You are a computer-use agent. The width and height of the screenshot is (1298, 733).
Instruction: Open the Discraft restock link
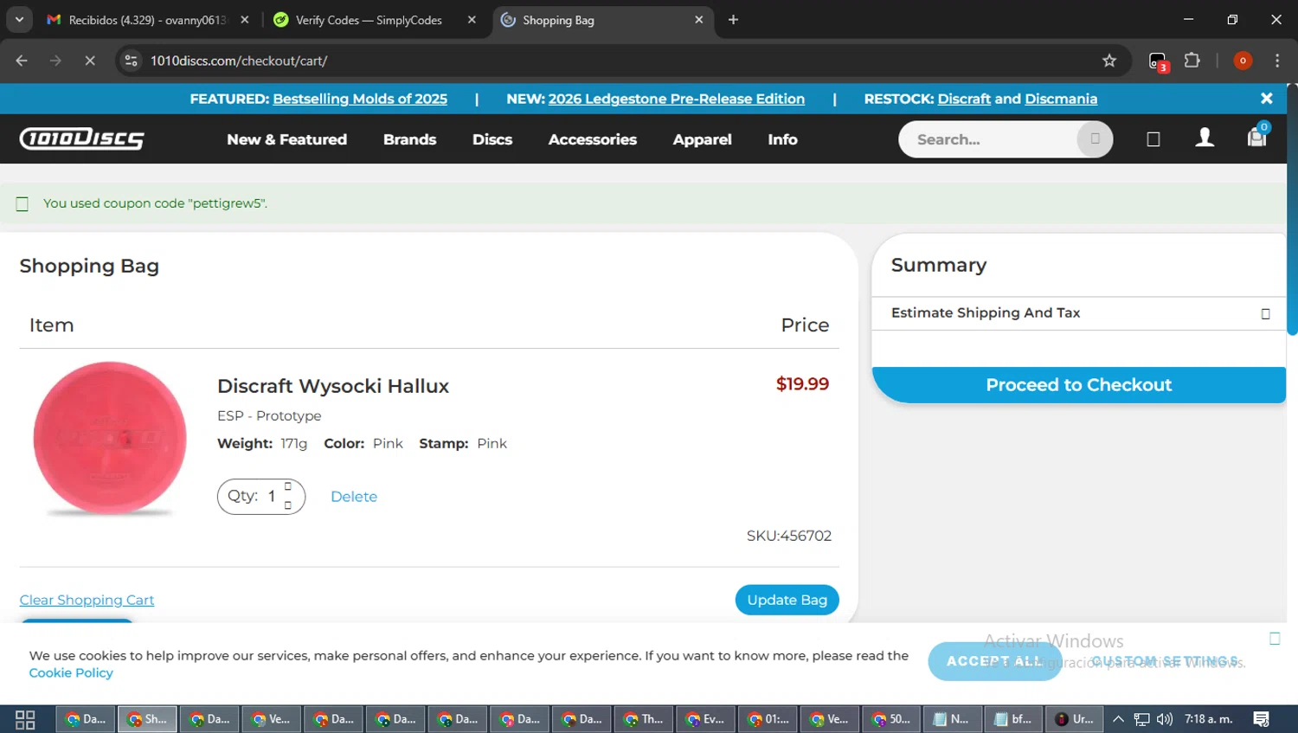pyautogui.click(x=964, y=99)
